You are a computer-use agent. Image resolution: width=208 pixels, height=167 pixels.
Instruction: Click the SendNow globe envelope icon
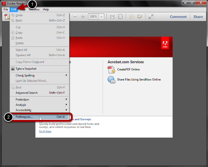click(111, 80)
